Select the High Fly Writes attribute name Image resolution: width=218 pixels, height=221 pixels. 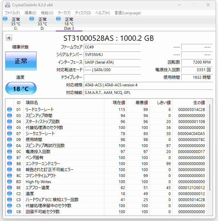[38, 182]
